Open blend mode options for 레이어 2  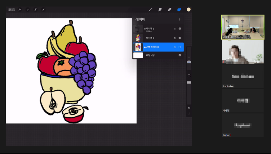coord(175,28)
